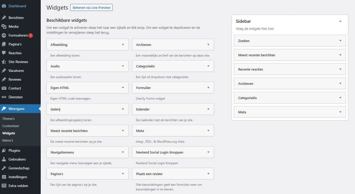Open the Recente reacties widget settings arrow
Image resolution: width=355 pixels, height=194 pixels.
[340, 69]
